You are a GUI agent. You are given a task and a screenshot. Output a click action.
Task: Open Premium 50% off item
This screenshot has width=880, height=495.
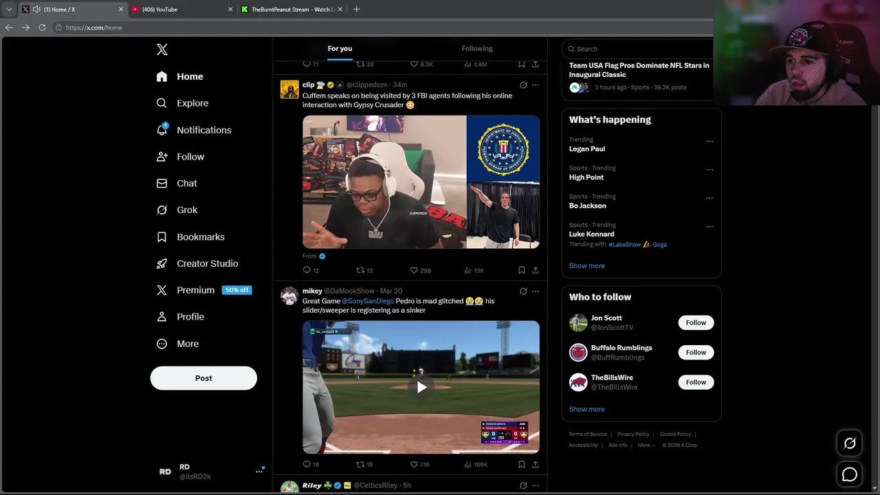[204, 290]
